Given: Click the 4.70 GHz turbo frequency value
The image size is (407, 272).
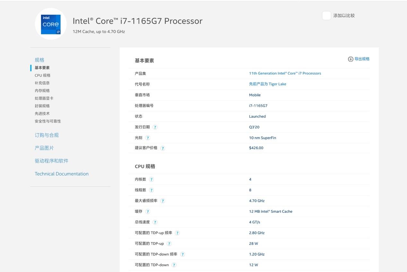Looking at the screenshot, I should (x=257, y=201).
